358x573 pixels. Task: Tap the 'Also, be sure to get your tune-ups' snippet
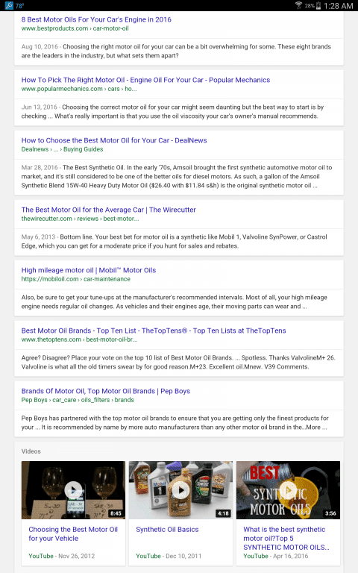(x=175, y=302)
